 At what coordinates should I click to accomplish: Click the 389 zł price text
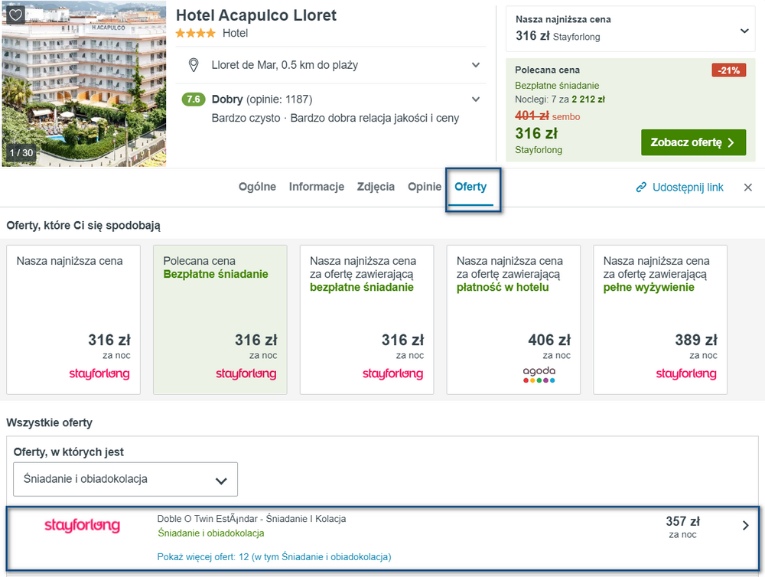(x=696, y=340)
